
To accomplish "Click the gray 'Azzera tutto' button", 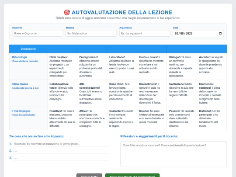I will click(89, 175).
